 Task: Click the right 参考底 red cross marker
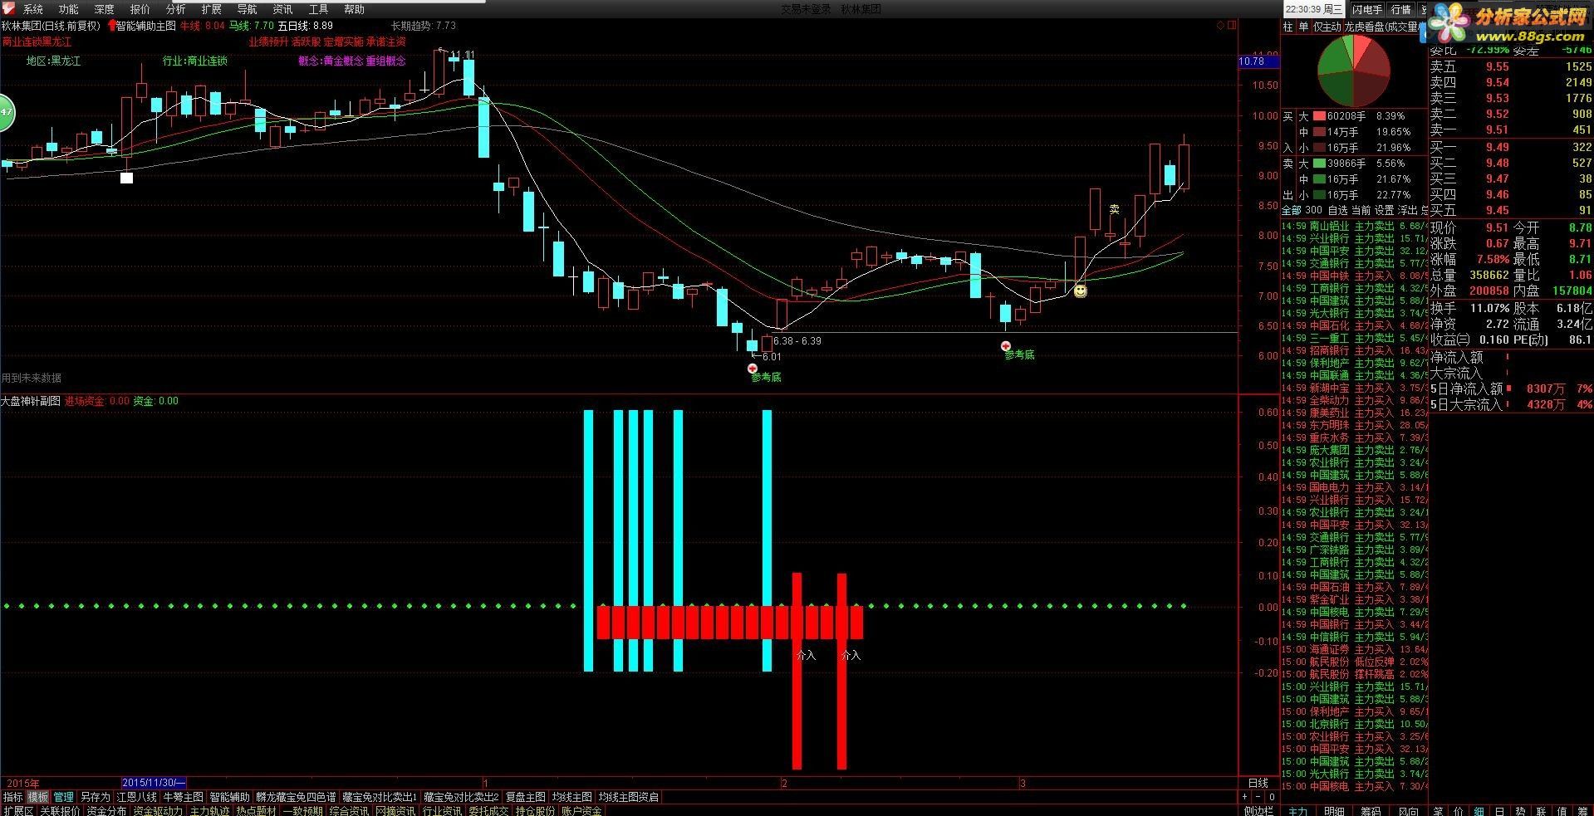click(x=1006, y=345)
